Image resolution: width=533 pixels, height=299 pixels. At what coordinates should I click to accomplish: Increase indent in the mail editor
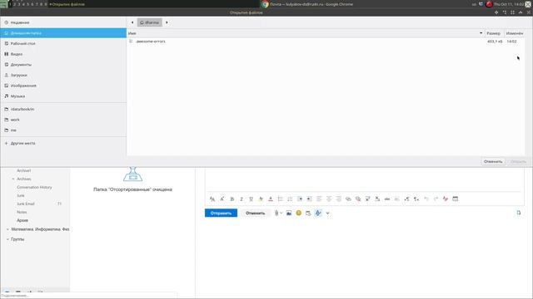coord(309,199)
